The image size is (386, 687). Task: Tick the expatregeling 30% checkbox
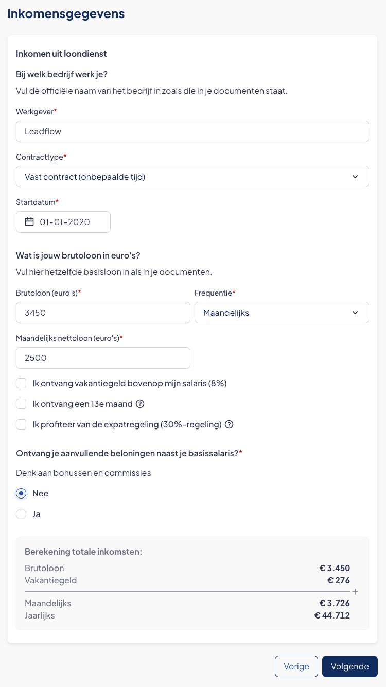[x=21, y=424]
